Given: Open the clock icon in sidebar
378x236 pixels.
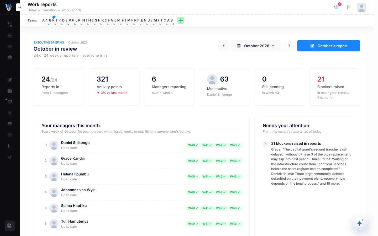Looking at the screenshot, I should point(10,135).
